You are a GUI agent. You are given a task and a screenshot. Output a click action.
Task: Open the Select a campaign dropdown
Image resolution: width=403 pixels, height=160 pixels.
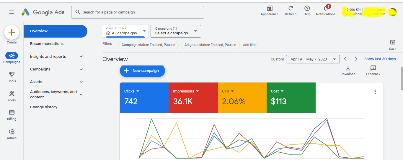coord(176,31)
